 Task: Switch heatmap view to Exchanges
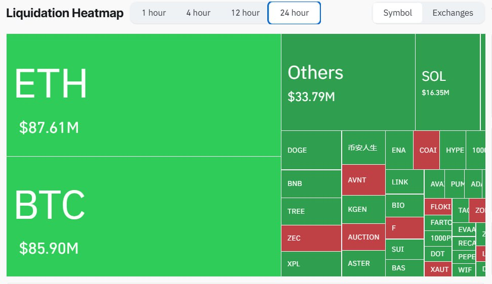[453, 13]
